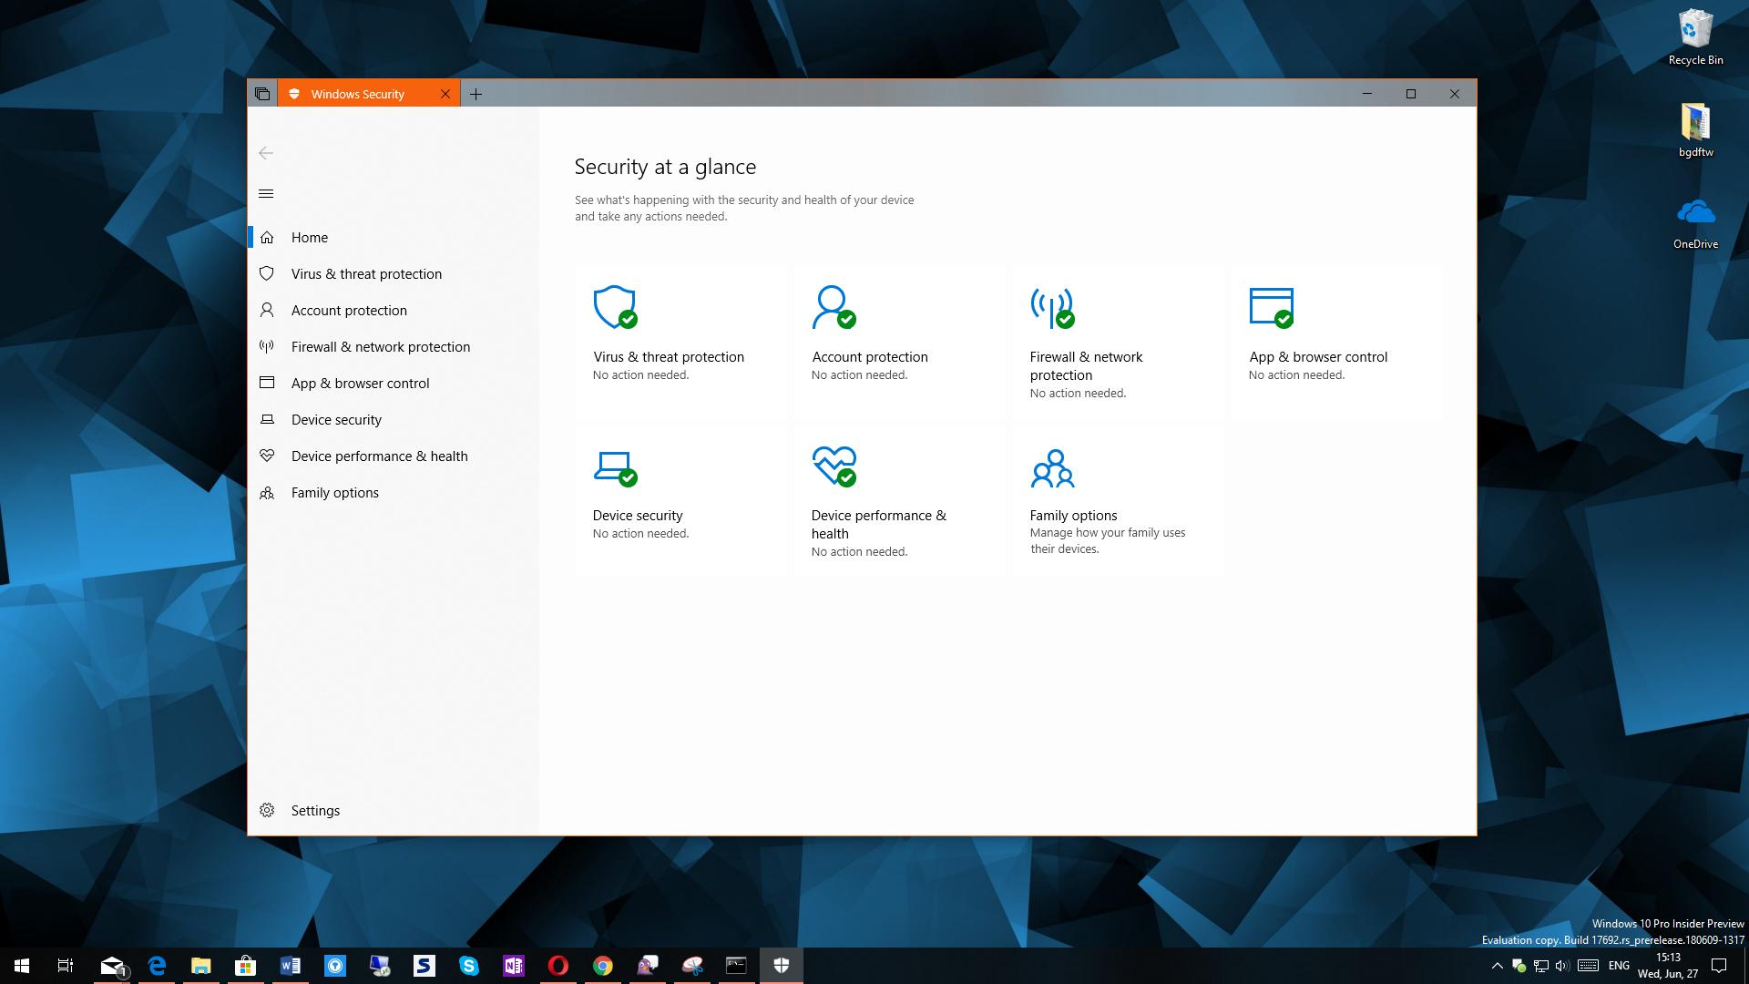Select the bgdftw folder on desktop

pyautogui.click(x=1695, y=129)
